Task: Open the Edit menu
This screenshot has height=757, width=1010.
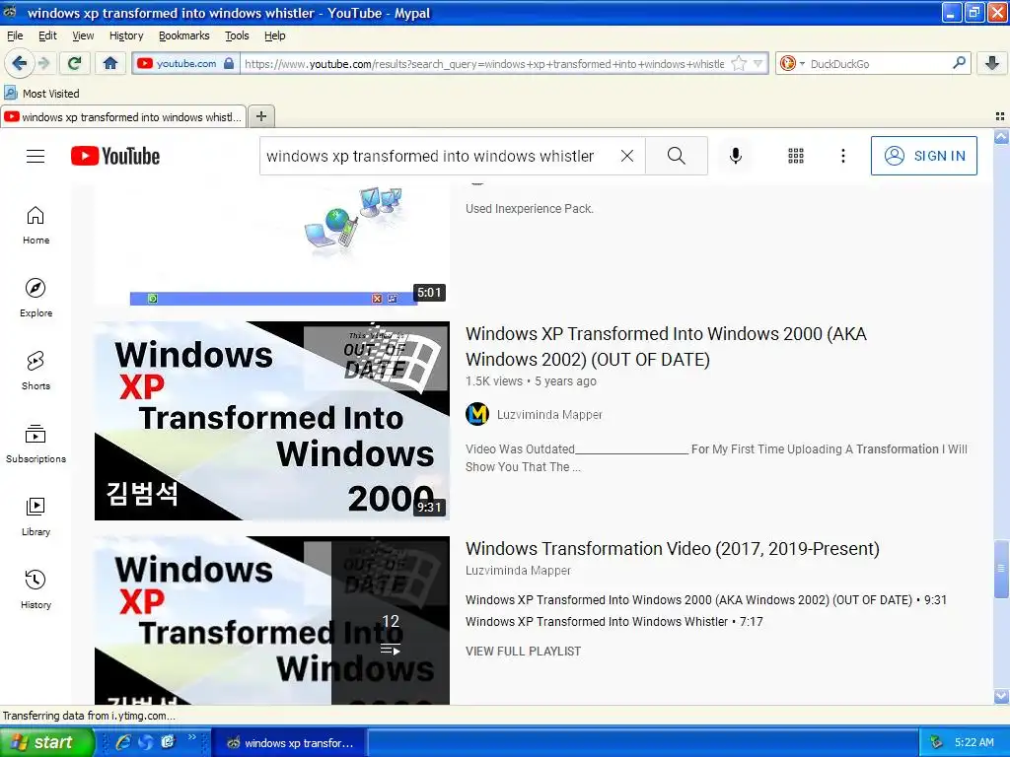Action: tap(47, 35)
